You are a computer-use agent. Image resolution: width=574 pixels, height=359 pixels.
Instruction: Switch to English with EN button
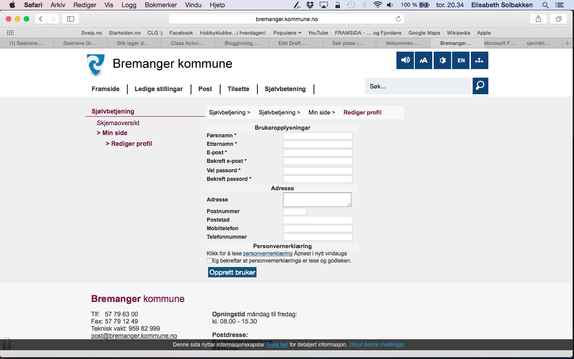pos(461,60)
